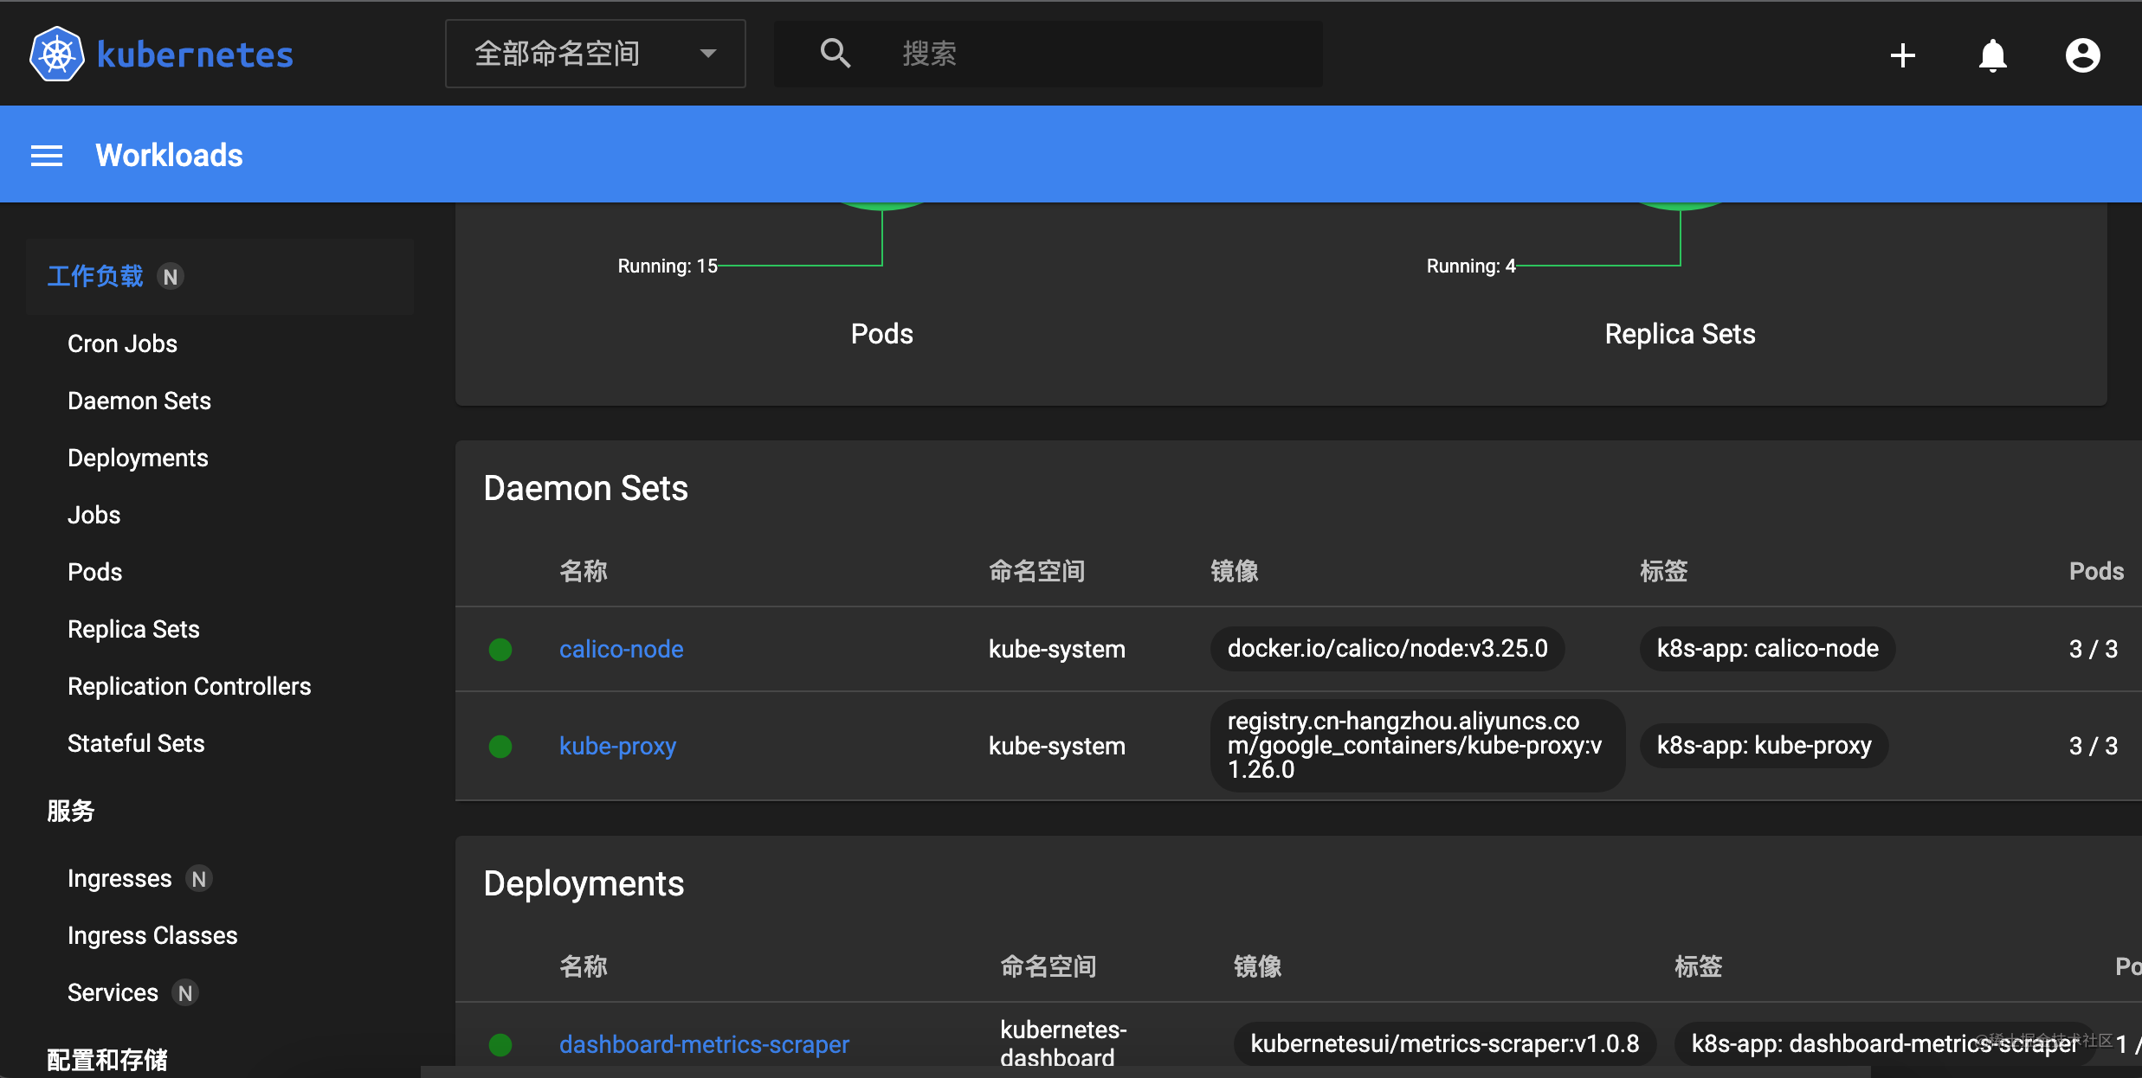Select Services in the sidebar
Viewport: 2142px width, 1078px height.
pos(113,992)
